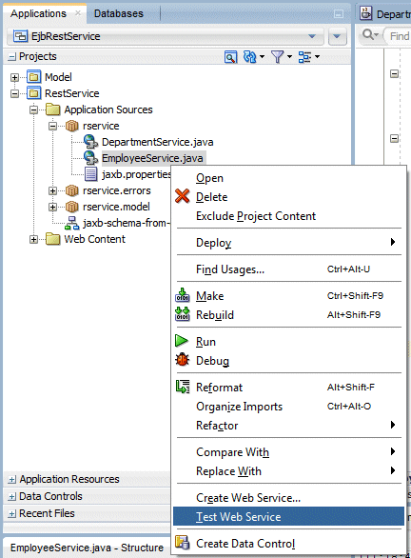Expand the Recent Files section

[x=12, y=513]
